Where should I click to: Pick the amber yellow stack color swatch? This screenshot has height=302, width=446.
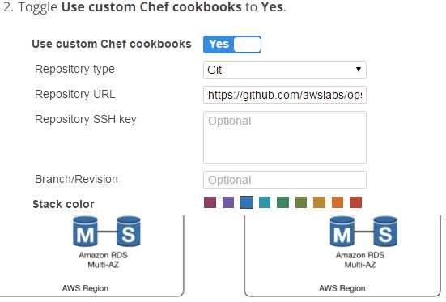(319, 202)
